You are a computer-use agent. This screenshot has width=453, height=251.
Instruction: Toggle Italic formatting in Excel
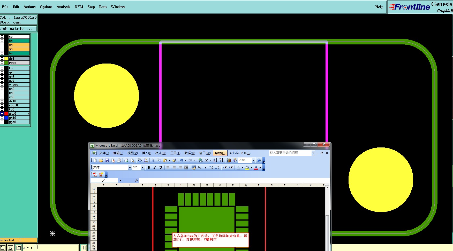pyautogui.click(x=155, y=168)
